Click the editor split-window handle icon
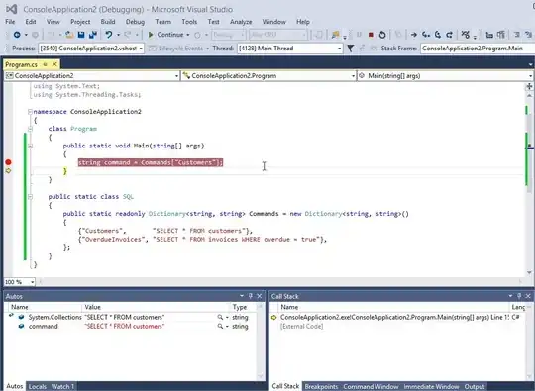The image size is (535, 391). point(529,86)
